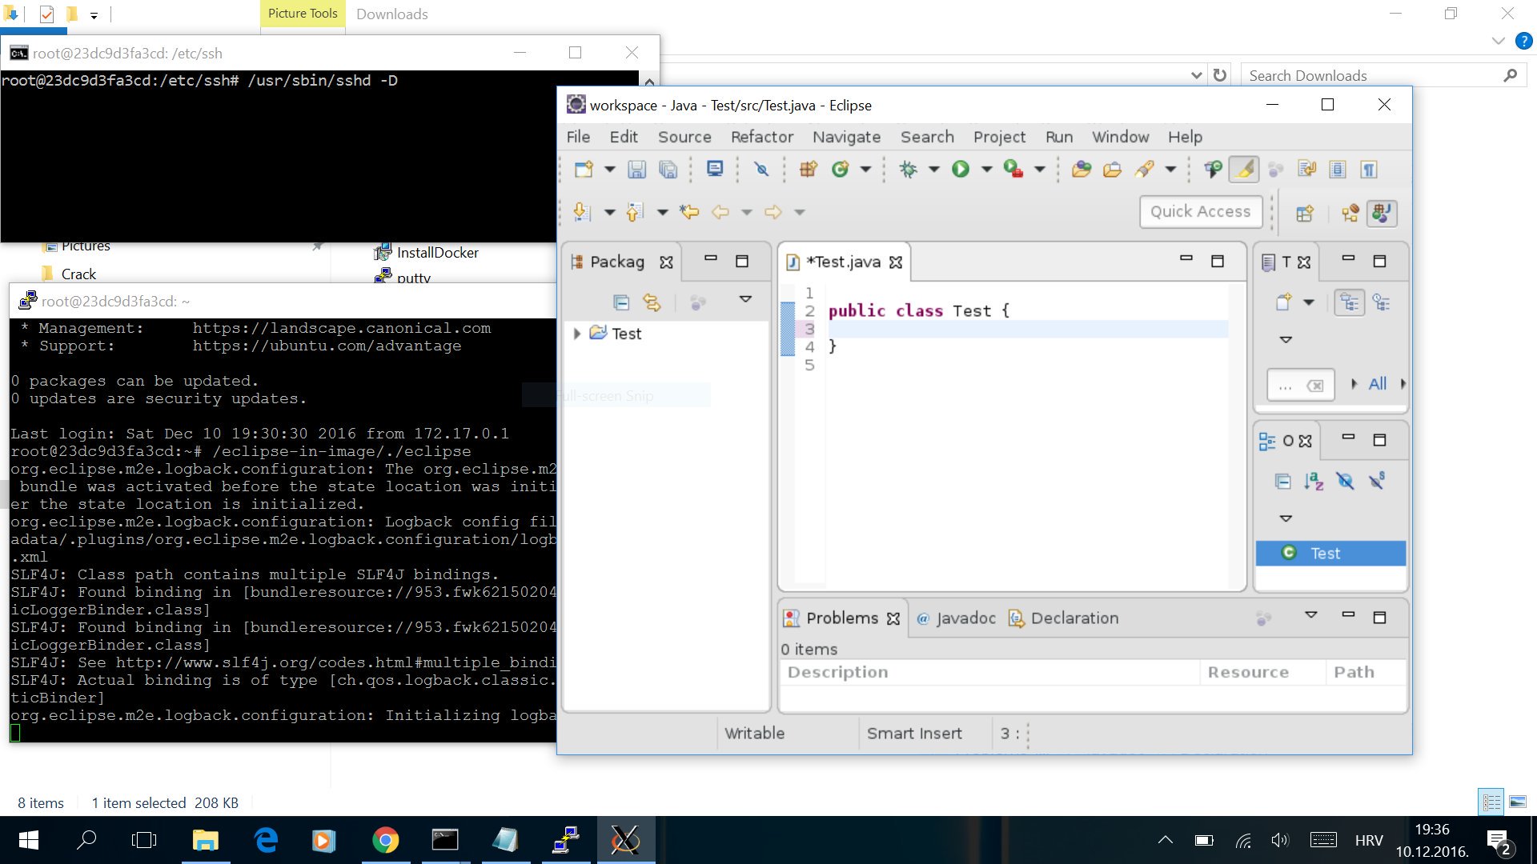Select the Picture Tools ribbon tab
The width and height of the screenshot is (1537, 864).
(303, 14)
